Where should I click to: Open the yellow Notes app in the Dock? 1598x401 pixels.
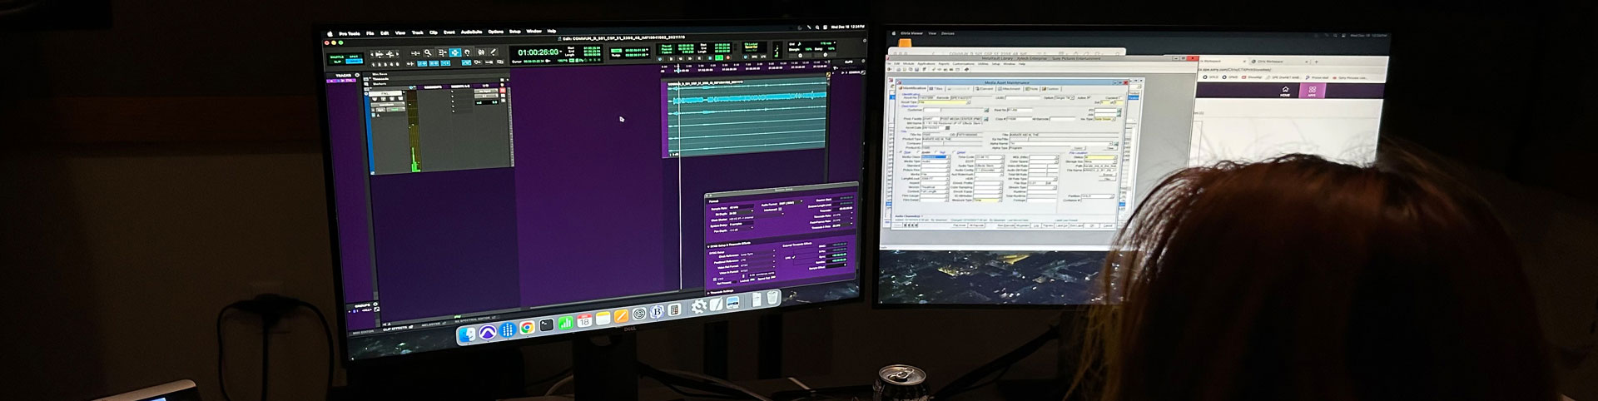pyautogui.click(x=603, y=319)
